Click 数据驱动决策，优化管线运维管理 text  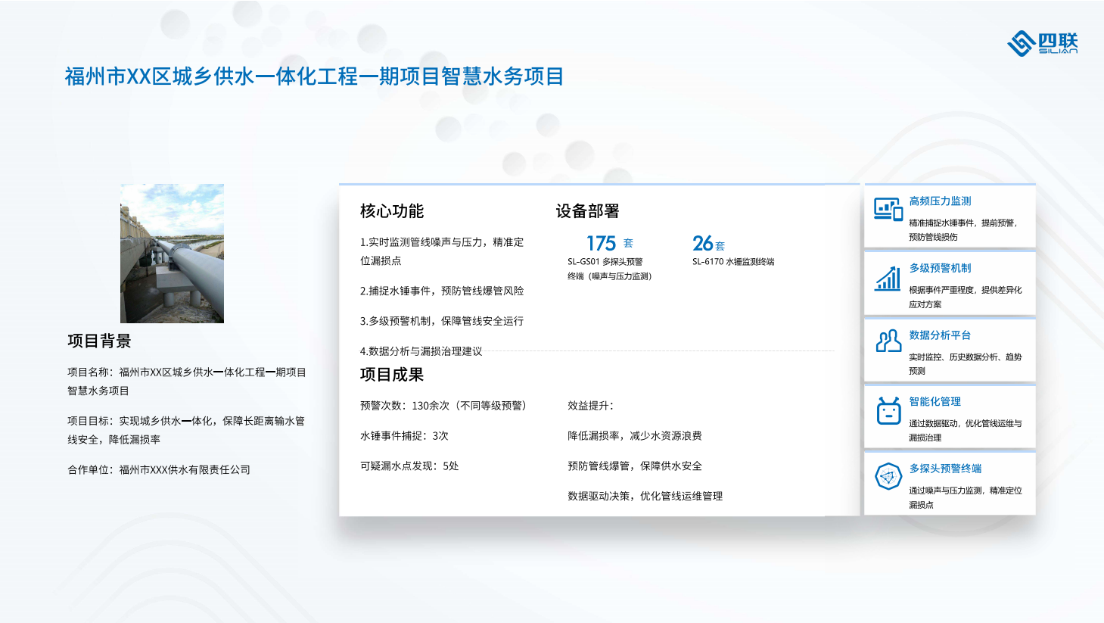point(645,497)
